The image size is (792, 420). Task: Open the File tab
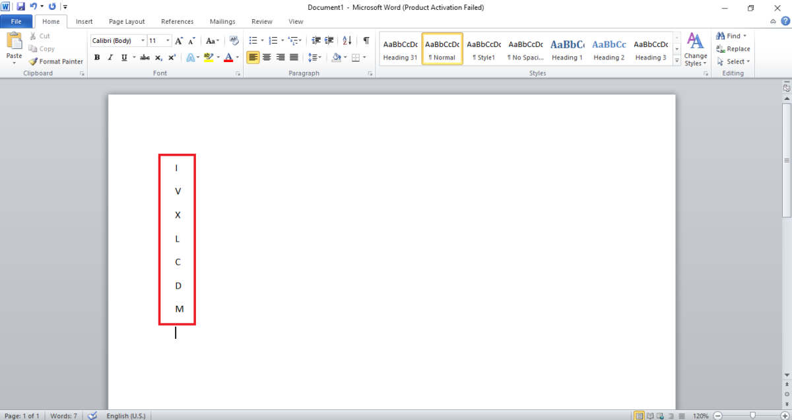pyautogui.click(x=16, y=21)
